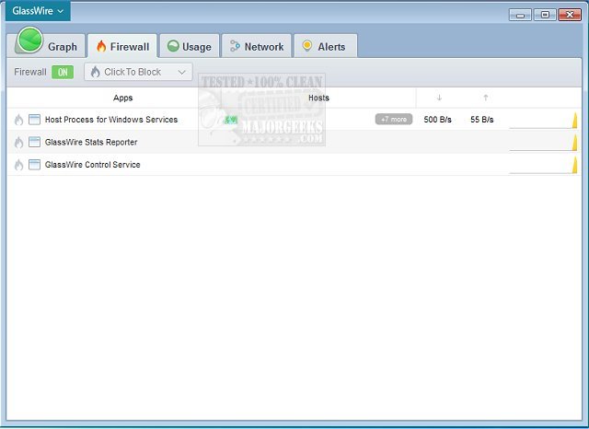This screenshot has height=429, width=589.
Task: Open the Alerts tab
Action: tap(325, 46)
